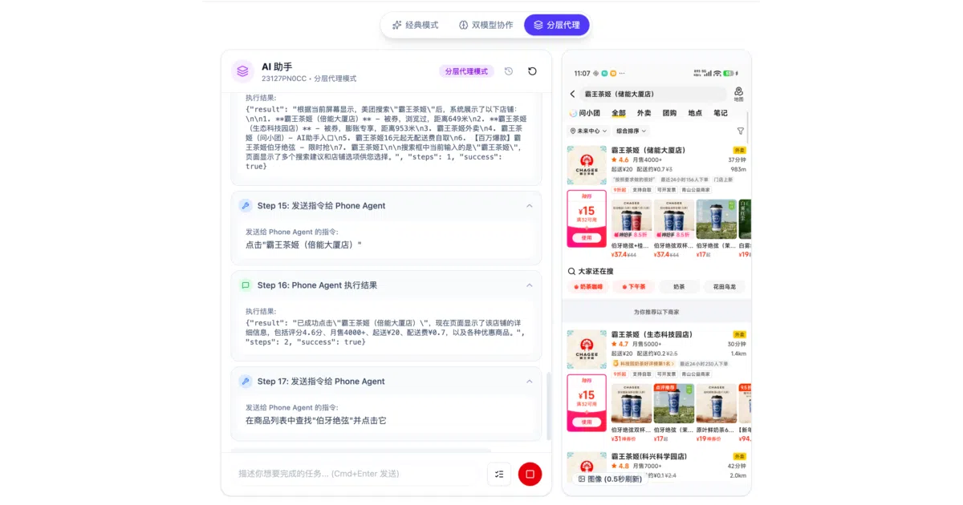This screenshot has width=963, height=505.
Task: Tap 使用 on 生态科技园店 ¥15 coupon
Action: pyautogui.click(x=587, y=422)
